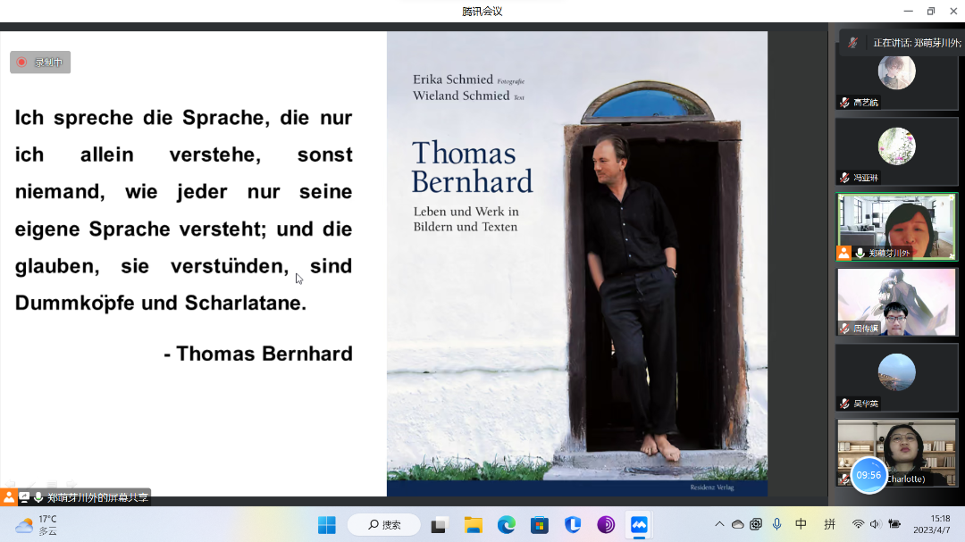Screen dimensions: 965x542
Task: Select 周传媛's video tile
Action: [x=897, y=302]
